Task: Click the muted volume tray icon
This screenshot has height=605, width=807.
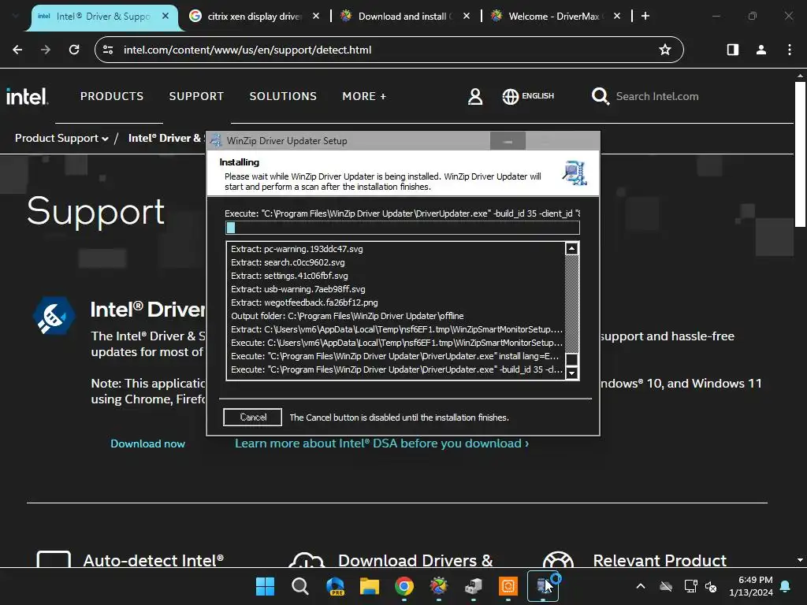Action: click(x=711, y=586)
